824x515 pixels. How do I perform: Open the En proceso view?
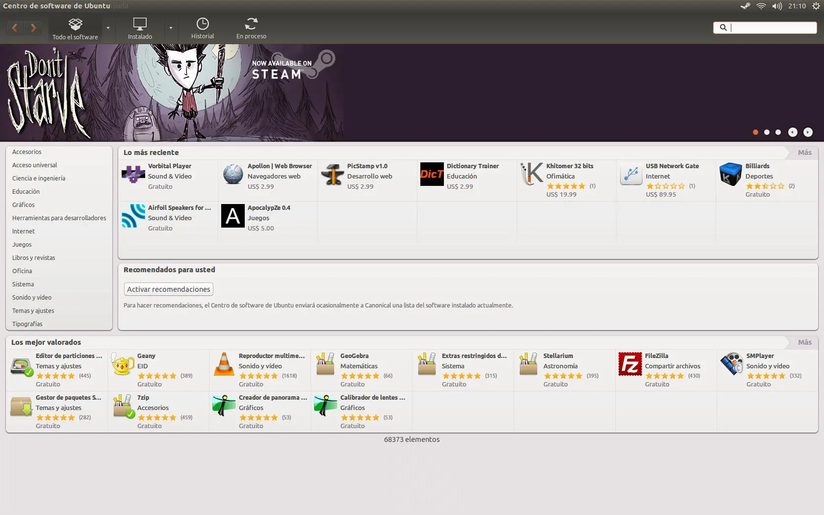coord(251,28)
